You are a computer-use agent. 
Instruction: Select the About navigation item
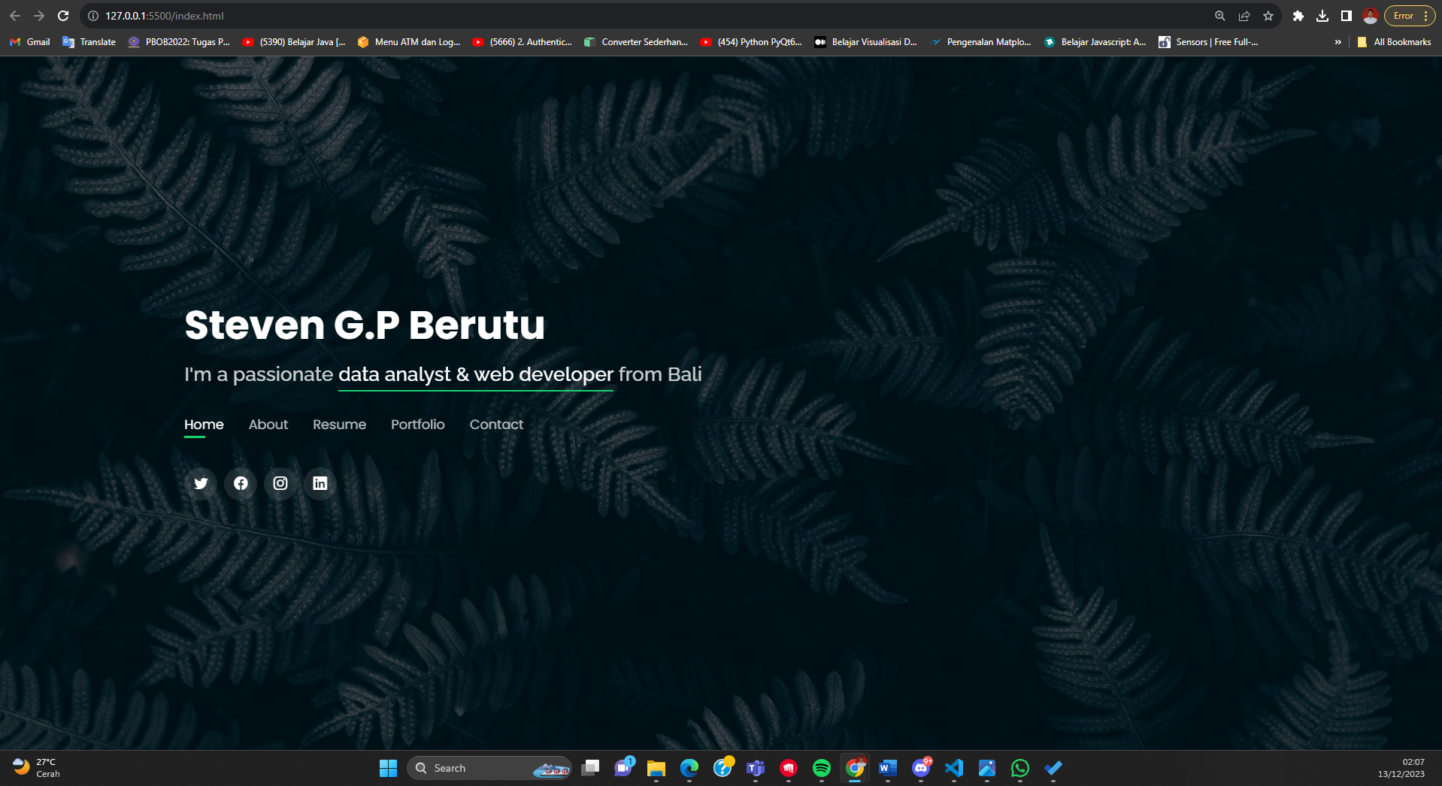click(x=268, y=425)
